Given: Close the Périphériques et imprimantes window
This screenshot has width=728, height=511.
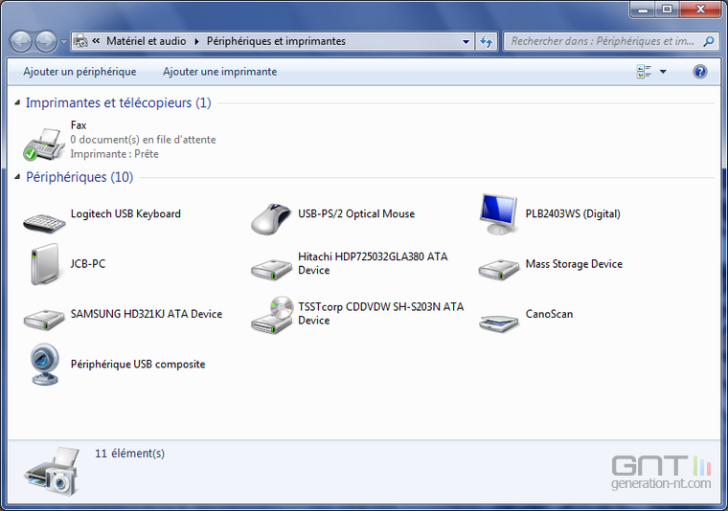Looking at the screenshot, I should pyautogui.click(x=700, y=10).
